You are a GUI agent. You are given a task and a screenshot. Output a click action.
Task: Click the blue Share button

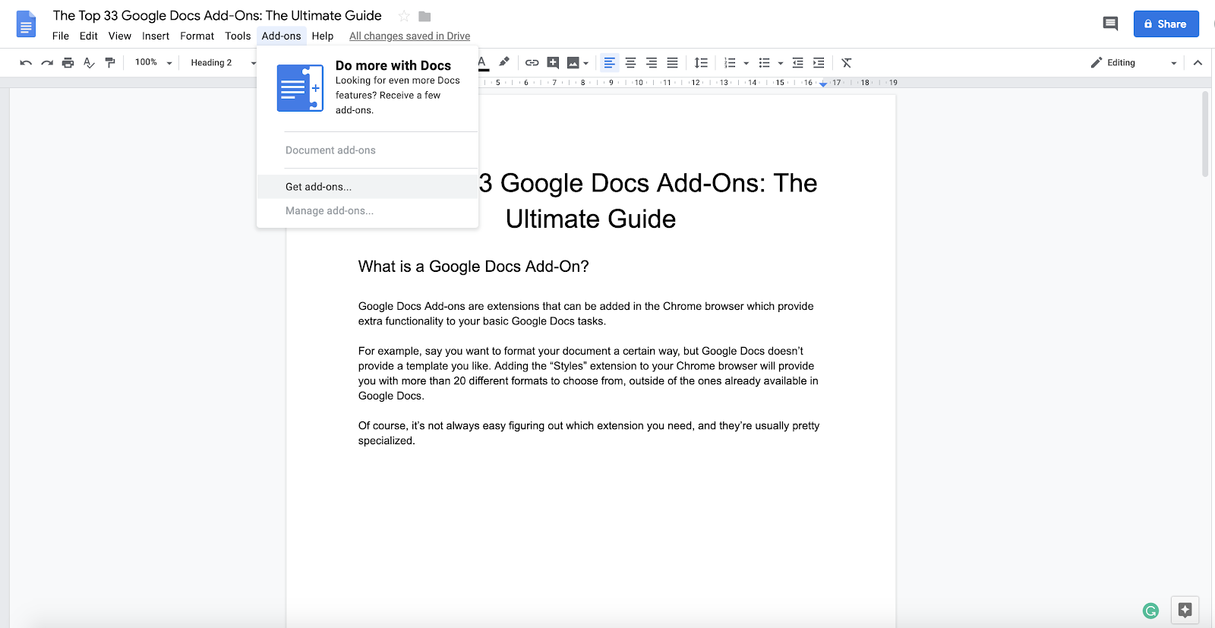(x=1166, y=24)
